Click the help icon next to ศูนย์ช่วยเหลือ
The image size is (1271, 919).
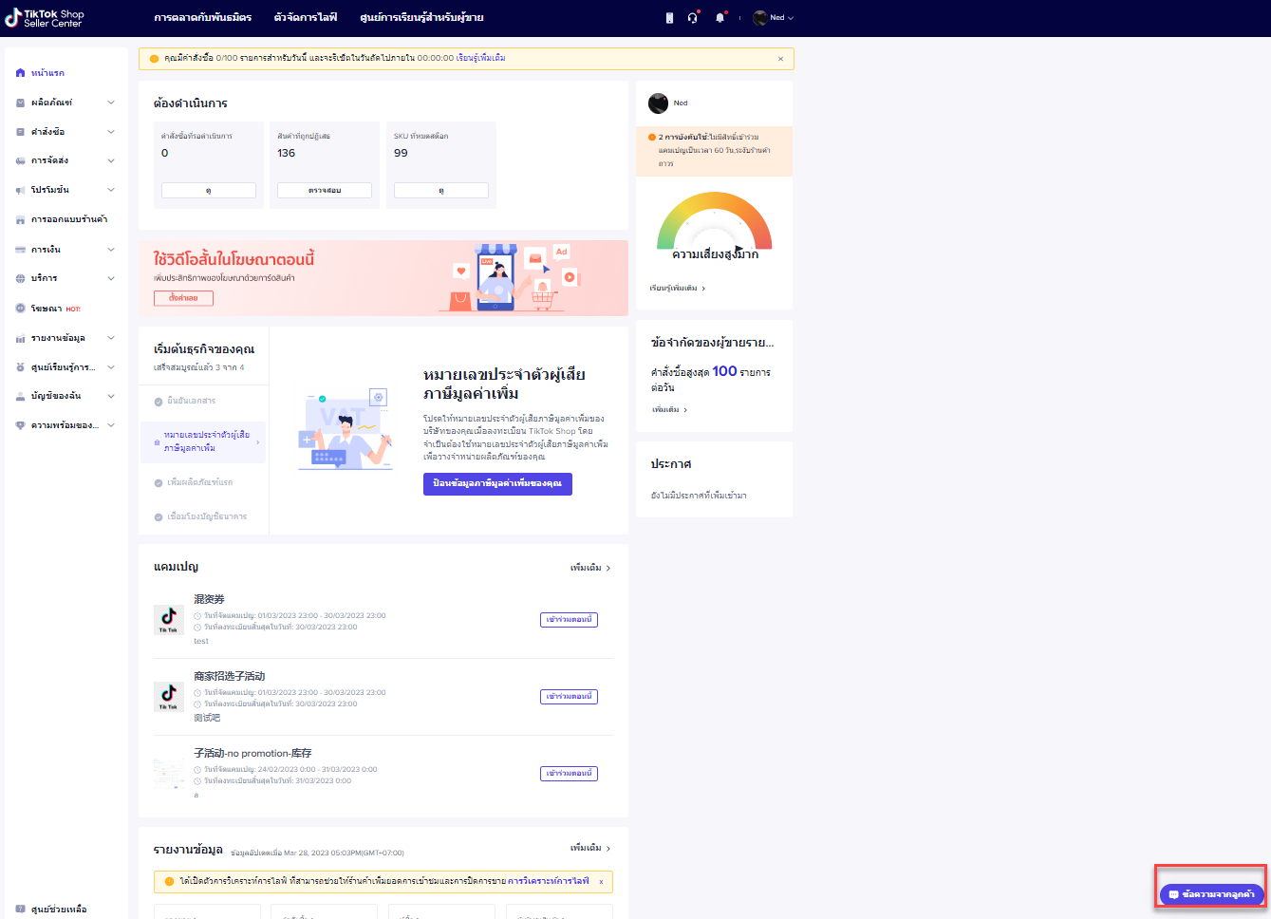click(21, 909)
